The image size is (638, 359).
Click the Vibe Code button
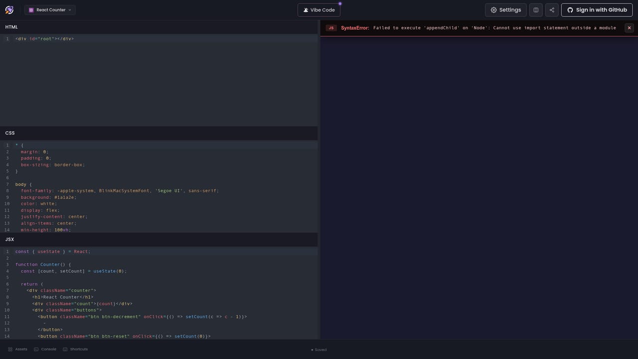[x=319, y=10]
